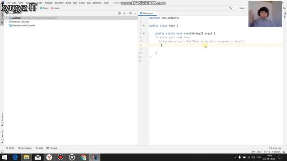Open the Help menu
Screen dimensions: 287x161
106,3
